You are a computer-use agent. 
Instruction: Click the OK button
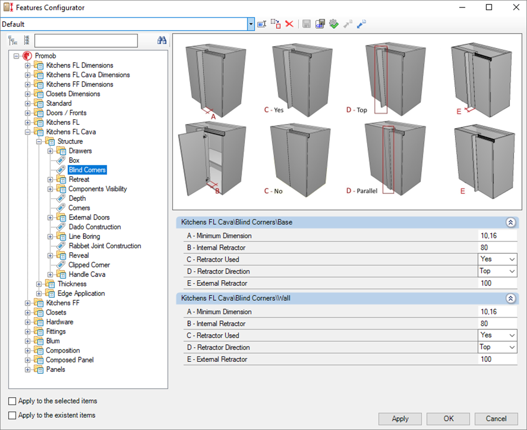tap(448, 418)
